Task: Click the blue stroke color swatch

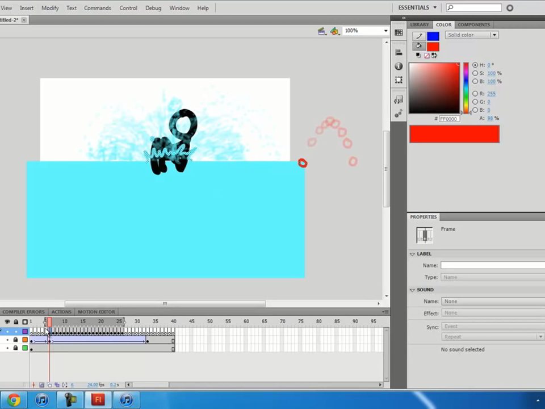Action: [x=433, y=36]
